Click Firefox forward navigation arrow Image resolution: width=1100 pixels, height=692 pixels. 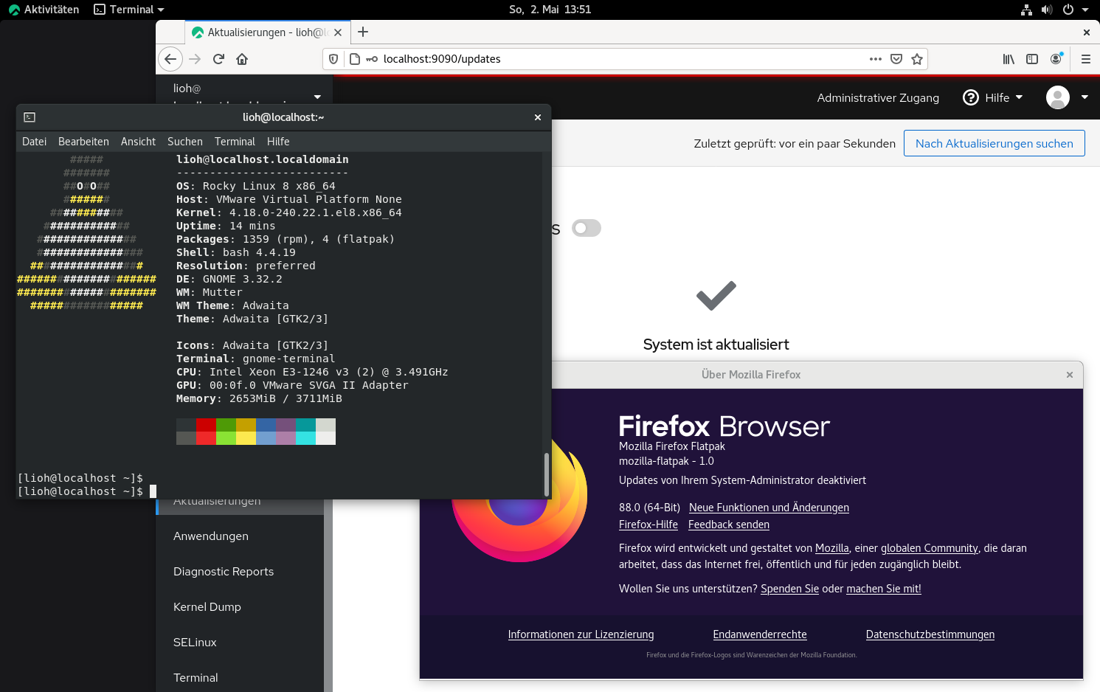tap(195, 59)
